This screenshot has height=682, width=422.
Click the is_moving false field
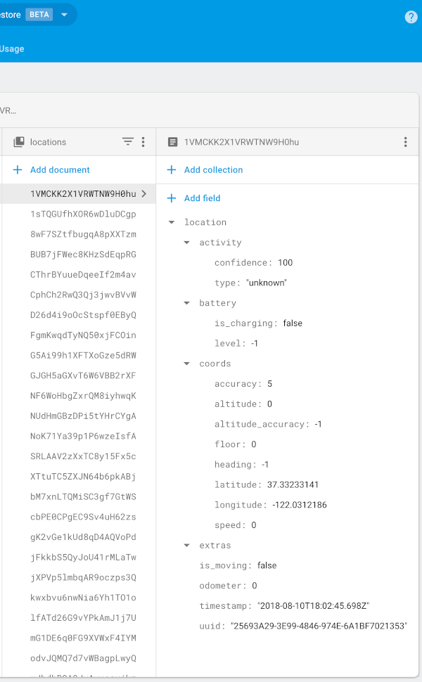click(238, 565)
